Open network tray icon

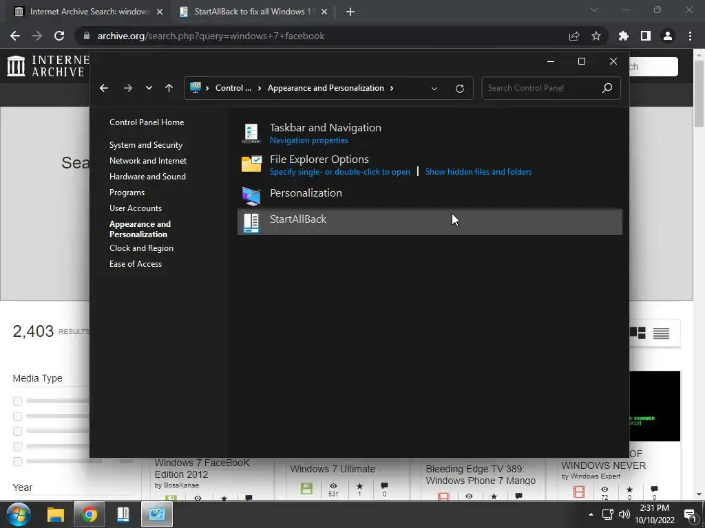point(608,514)
